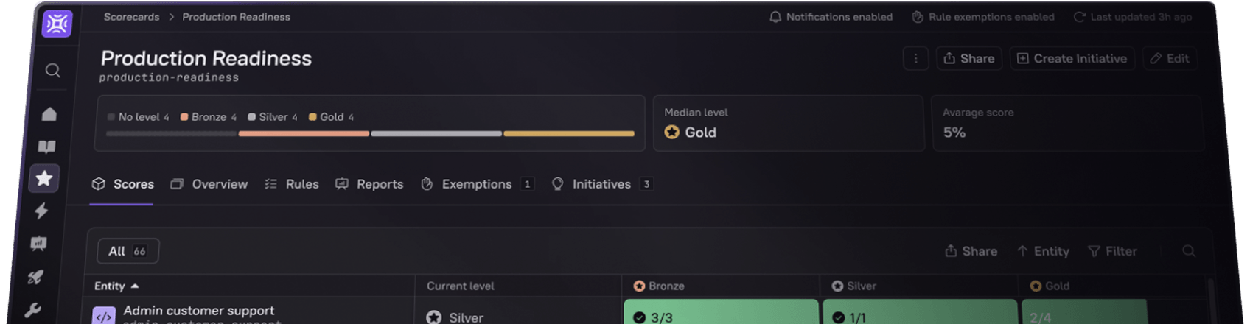Click the Scorecards breadcrumb link
The height and width of the screenshot is (324, 1250).
[131, 17]
